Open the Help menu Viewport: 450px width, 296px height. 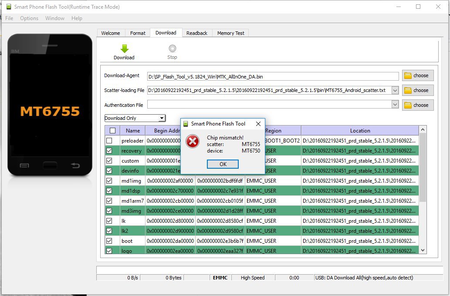point(77,18)
